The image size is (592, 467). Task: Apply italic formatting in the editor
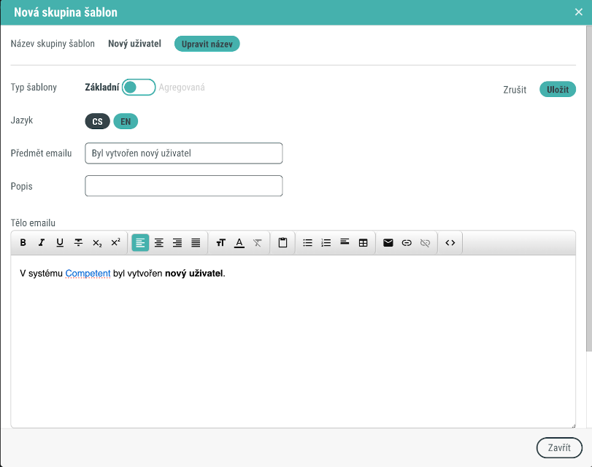[x=42, y=243]
